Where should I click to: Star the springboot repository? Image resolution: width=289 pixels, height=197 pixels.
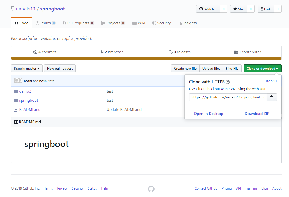(x=238, y=9)
